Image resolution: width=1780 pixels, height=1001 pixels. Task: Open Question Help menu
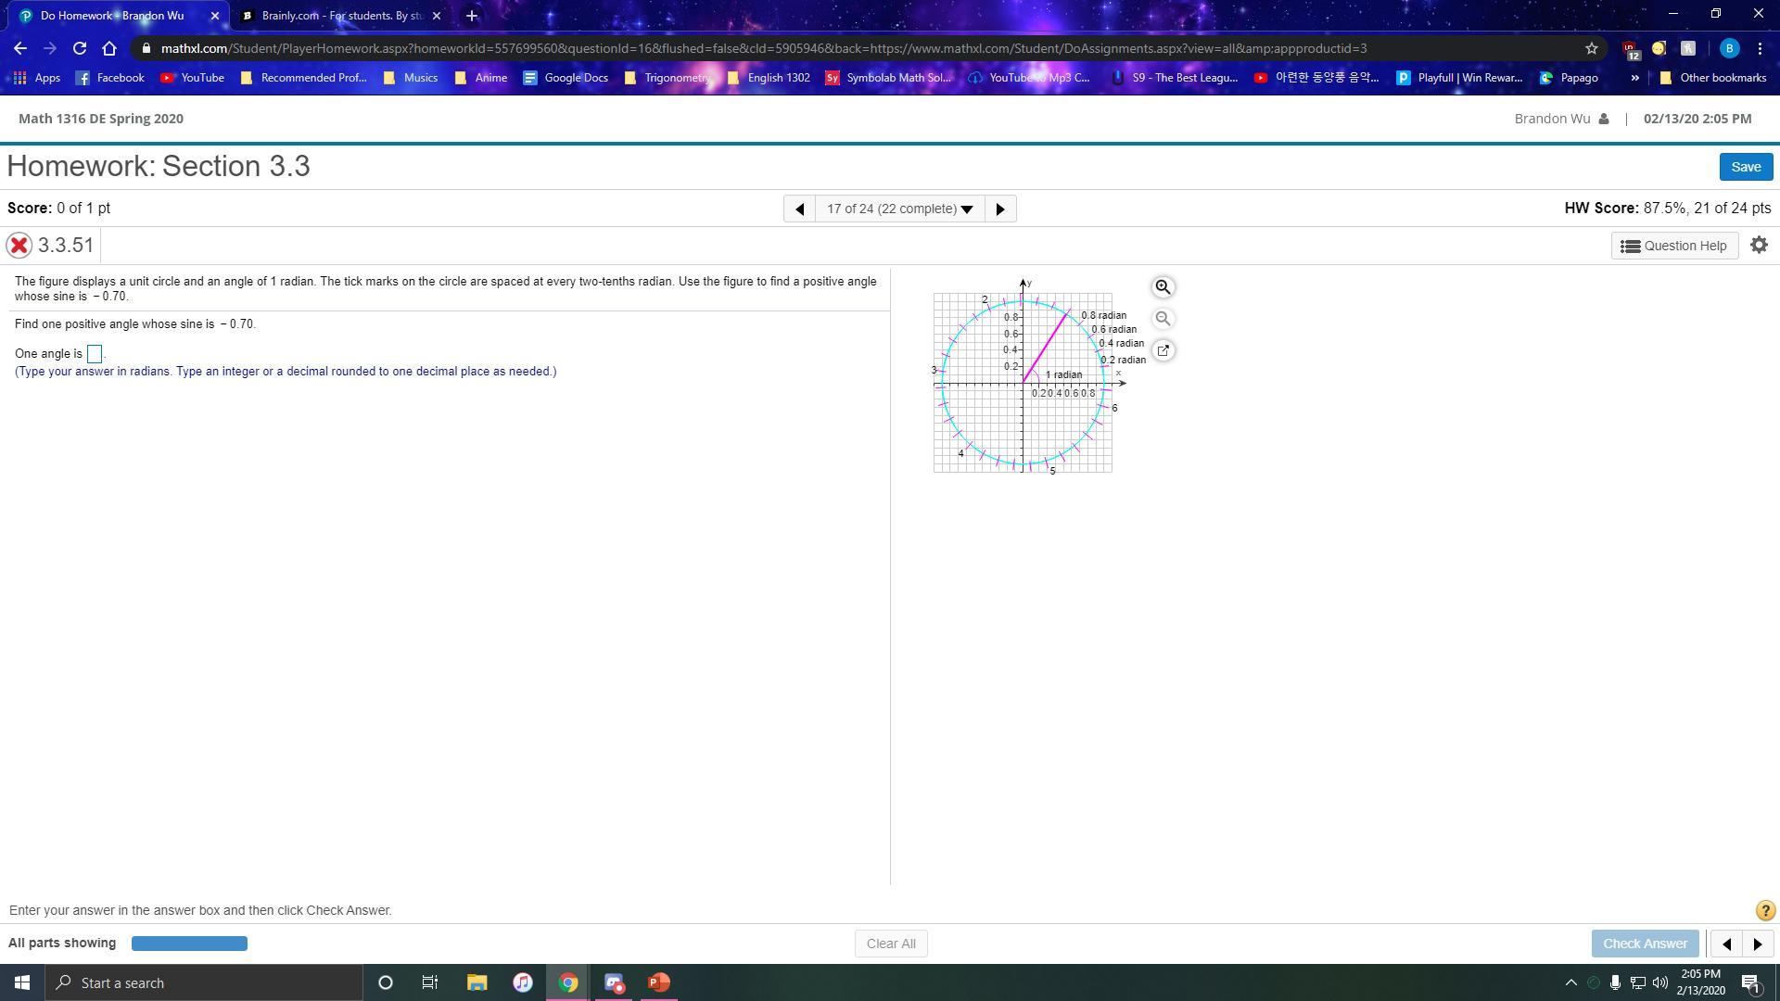tap(1674, 246)
